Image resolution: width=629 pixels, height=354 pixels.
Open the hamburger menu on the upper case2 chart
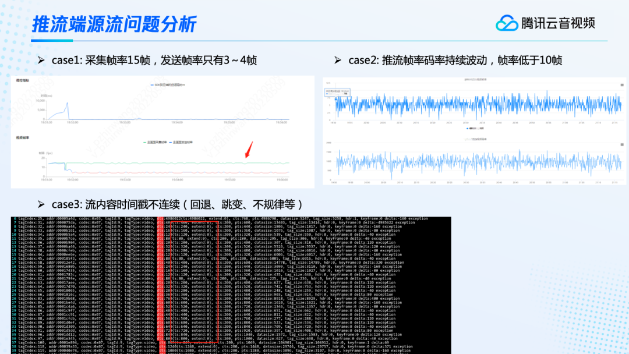click(x=621, y=85)
